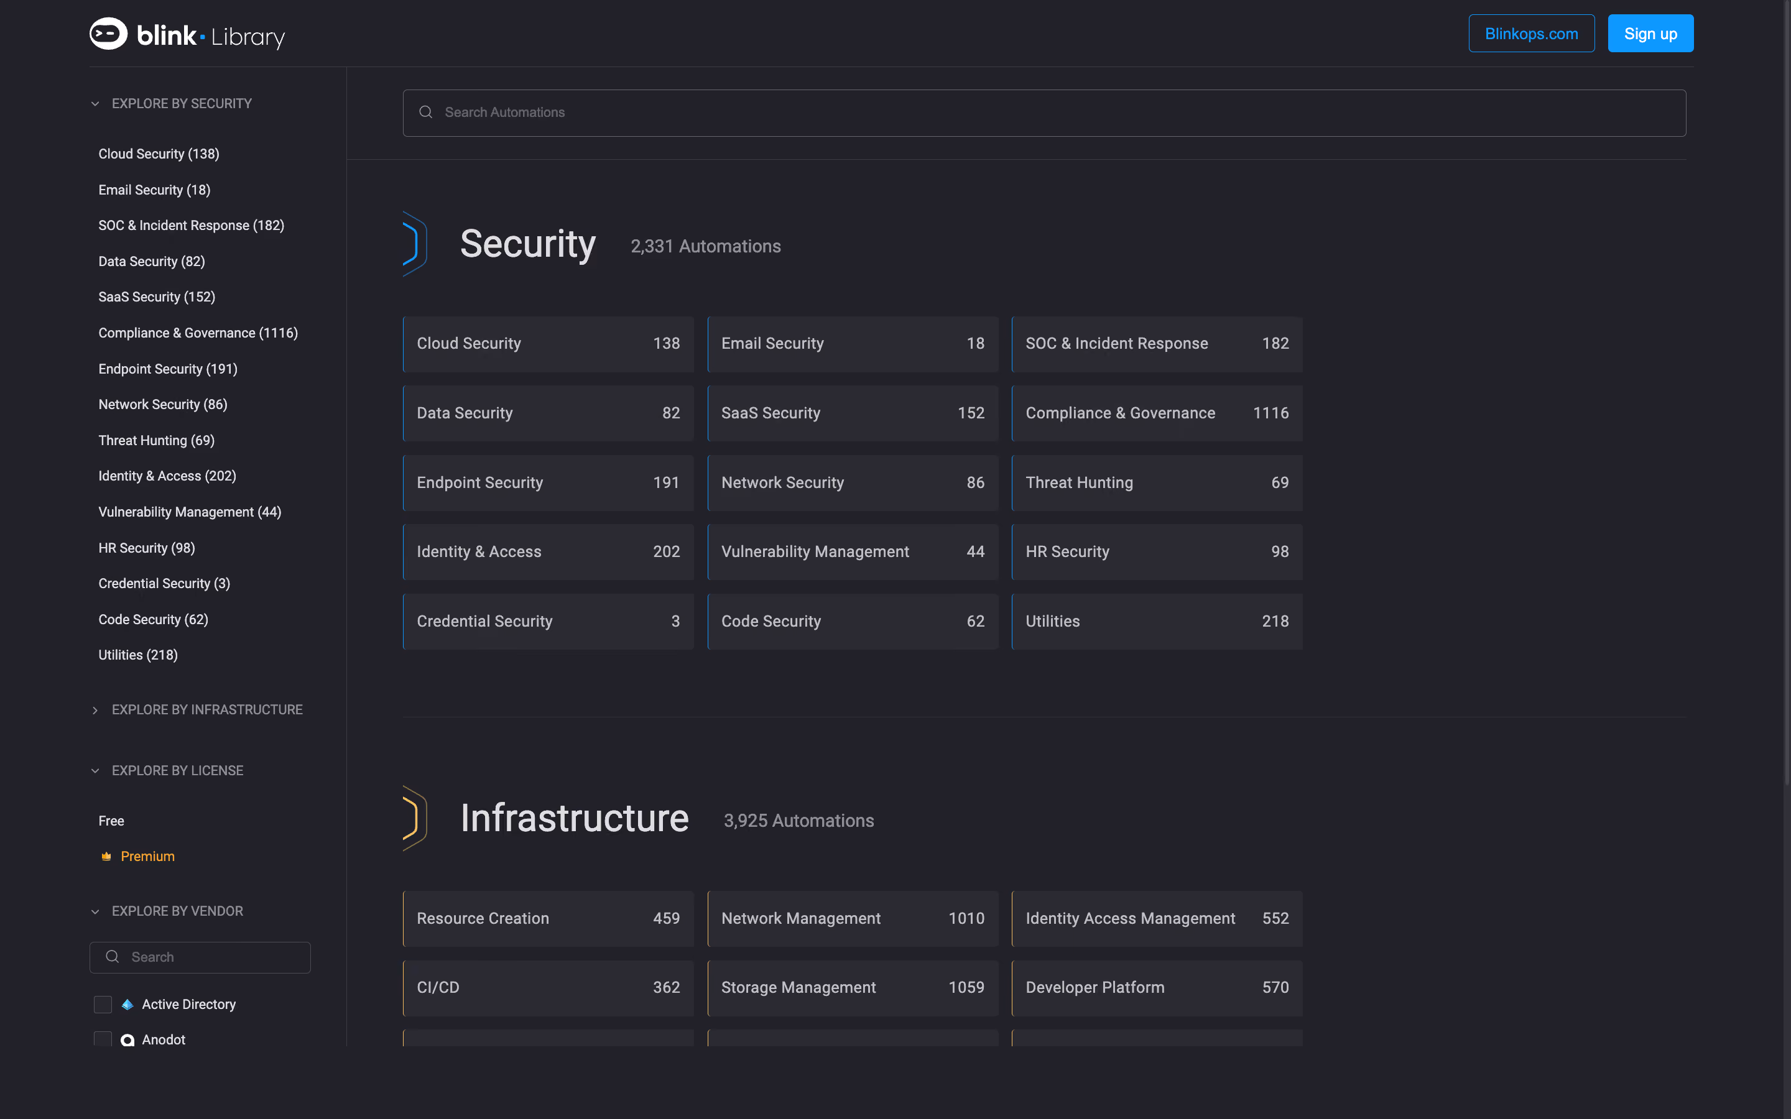This screenshot has height=1119, width=1791.
Task: Open the Storage Management 1059 card
Action: coord(853,988)
